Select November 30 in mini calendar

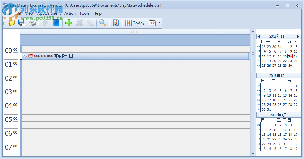(290, 66)
